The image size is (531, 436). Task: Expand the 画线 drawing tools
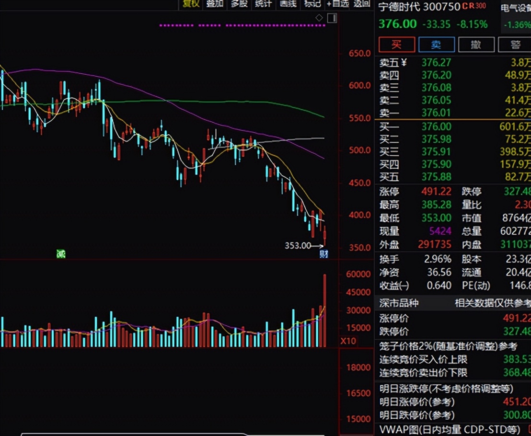[x=288, y=4]
